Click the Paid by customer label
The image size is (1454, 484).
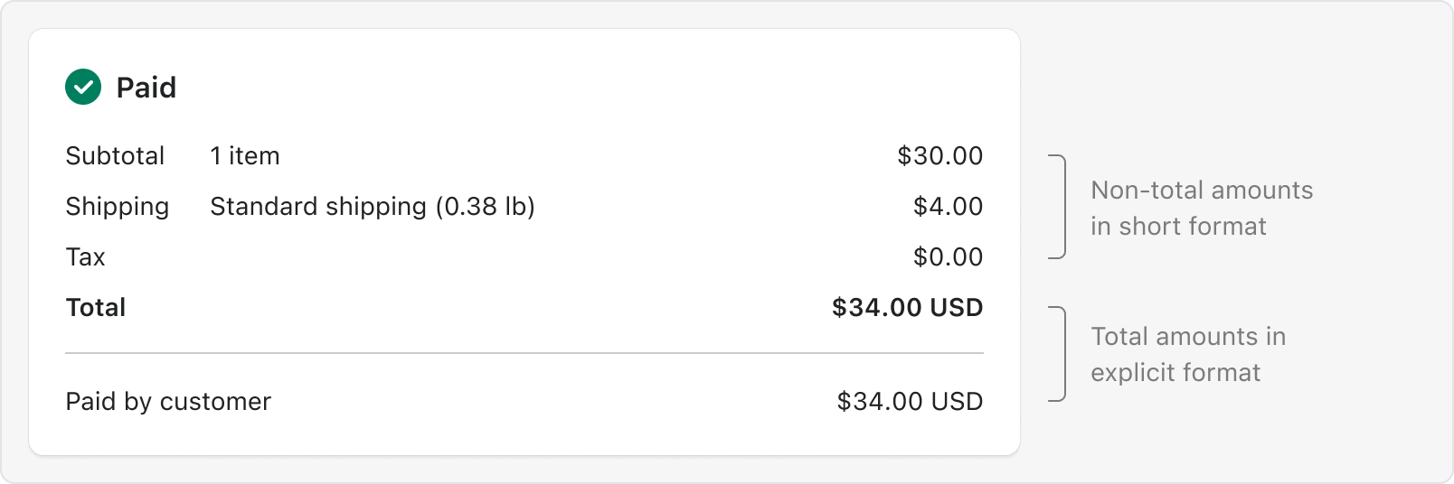coord(168,402)
